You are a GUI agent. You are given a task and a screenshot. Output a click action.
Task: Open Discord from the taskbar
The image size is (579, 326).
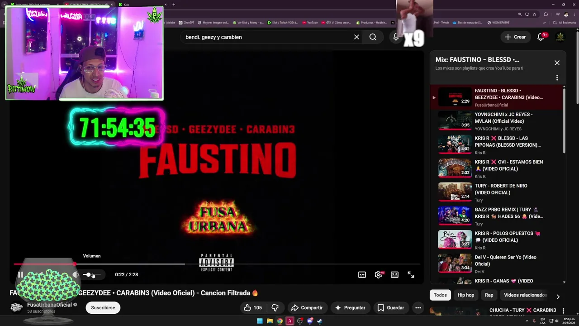click(x=310, y=321)
